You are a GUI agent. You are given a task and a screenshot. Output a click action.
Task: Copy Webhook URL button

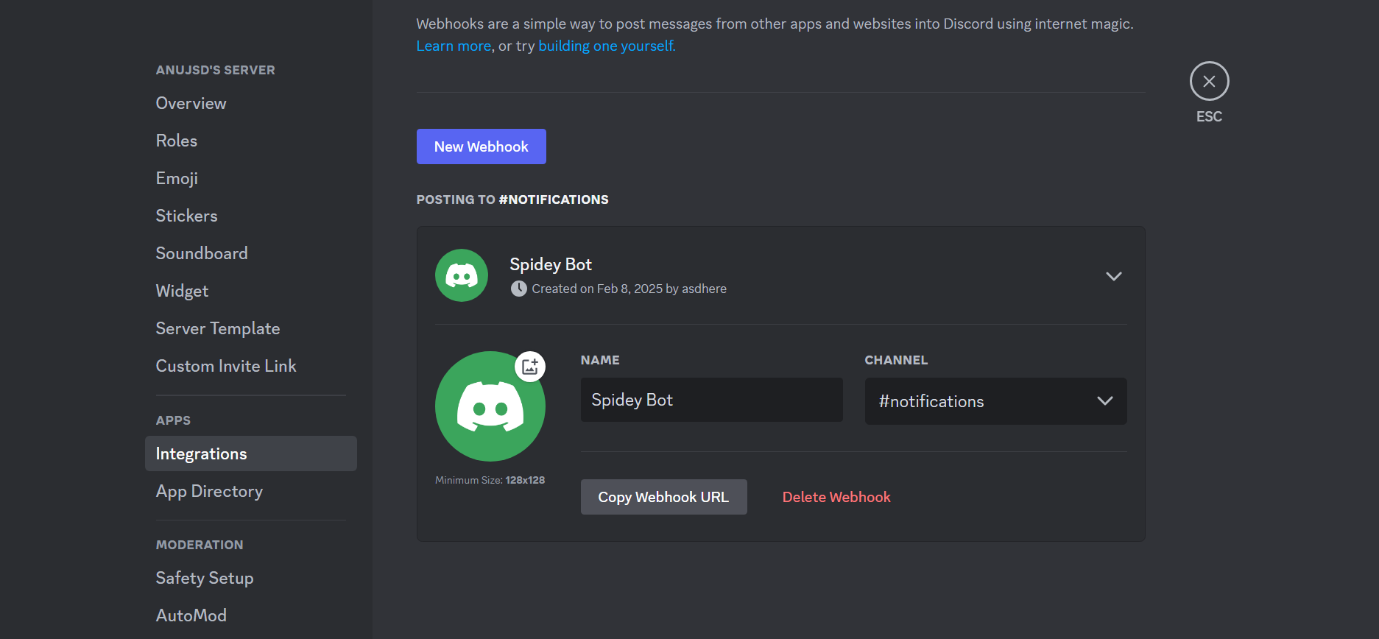[663, 497]
